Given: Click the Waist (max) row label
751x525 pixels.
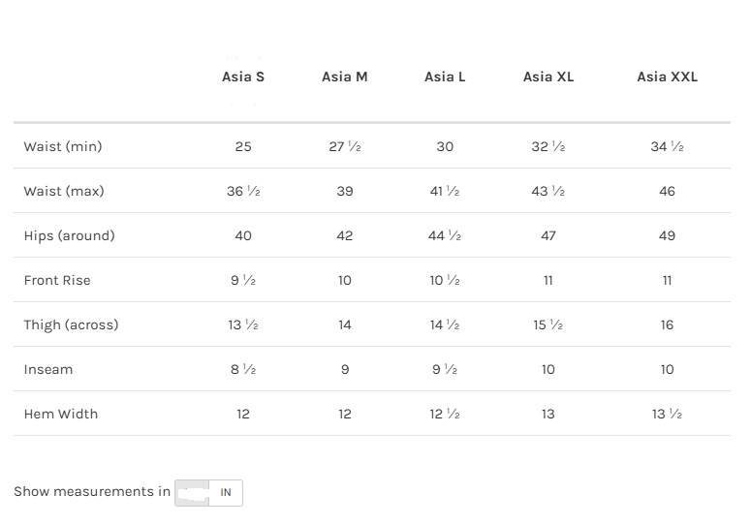Looking at the screenshot, I should coord(64,191).
